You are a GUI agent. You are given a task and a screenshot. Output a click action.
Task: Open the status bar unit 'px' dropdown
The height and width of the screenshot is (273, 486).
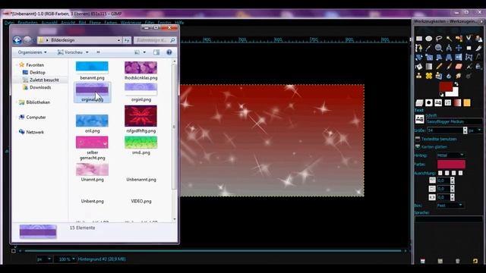tap(44, 259)
